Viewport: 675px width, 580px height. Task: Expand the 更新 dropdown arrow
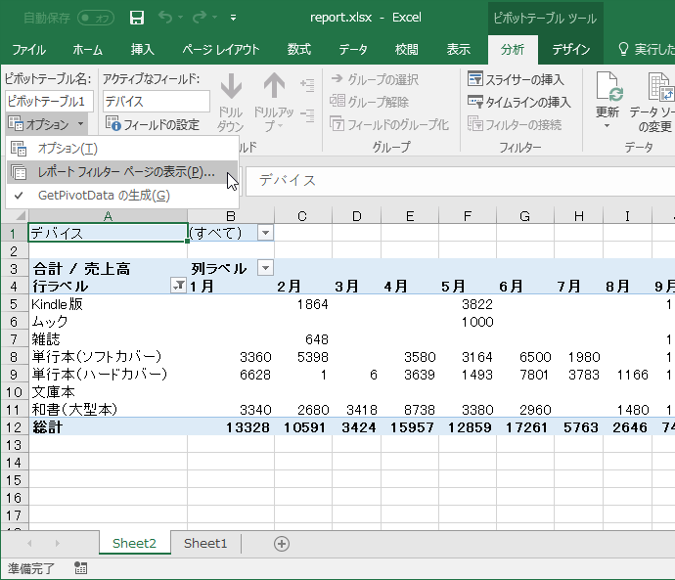(x=607, y=126)
